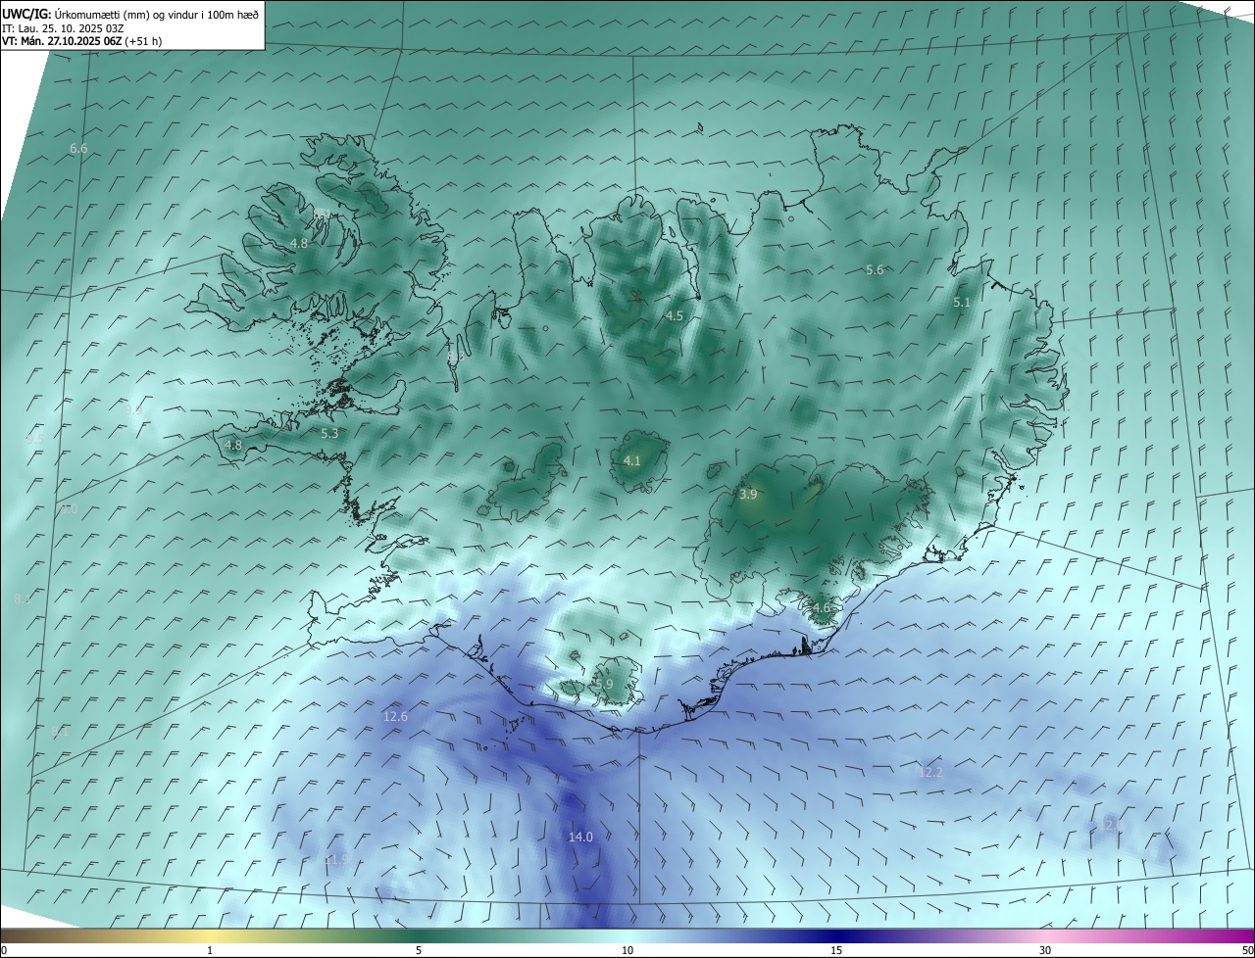Click the 14.0 precipitation maximum label

coord(580,837)
